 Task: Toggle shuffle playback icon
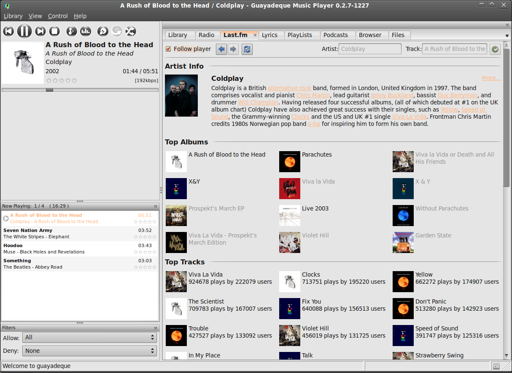click(x=131, y=31)
